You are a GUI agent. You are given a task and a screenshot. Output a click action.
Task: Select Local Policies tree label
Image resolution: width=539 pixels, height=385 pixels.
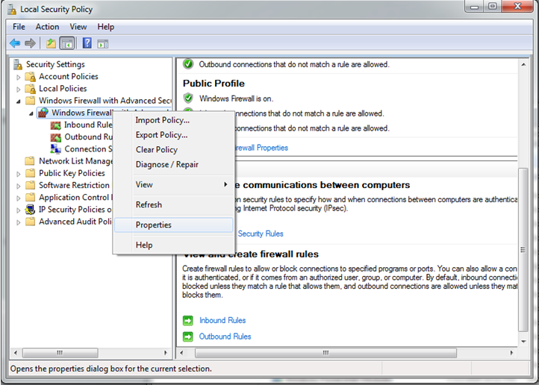click(x=63, y=89)
